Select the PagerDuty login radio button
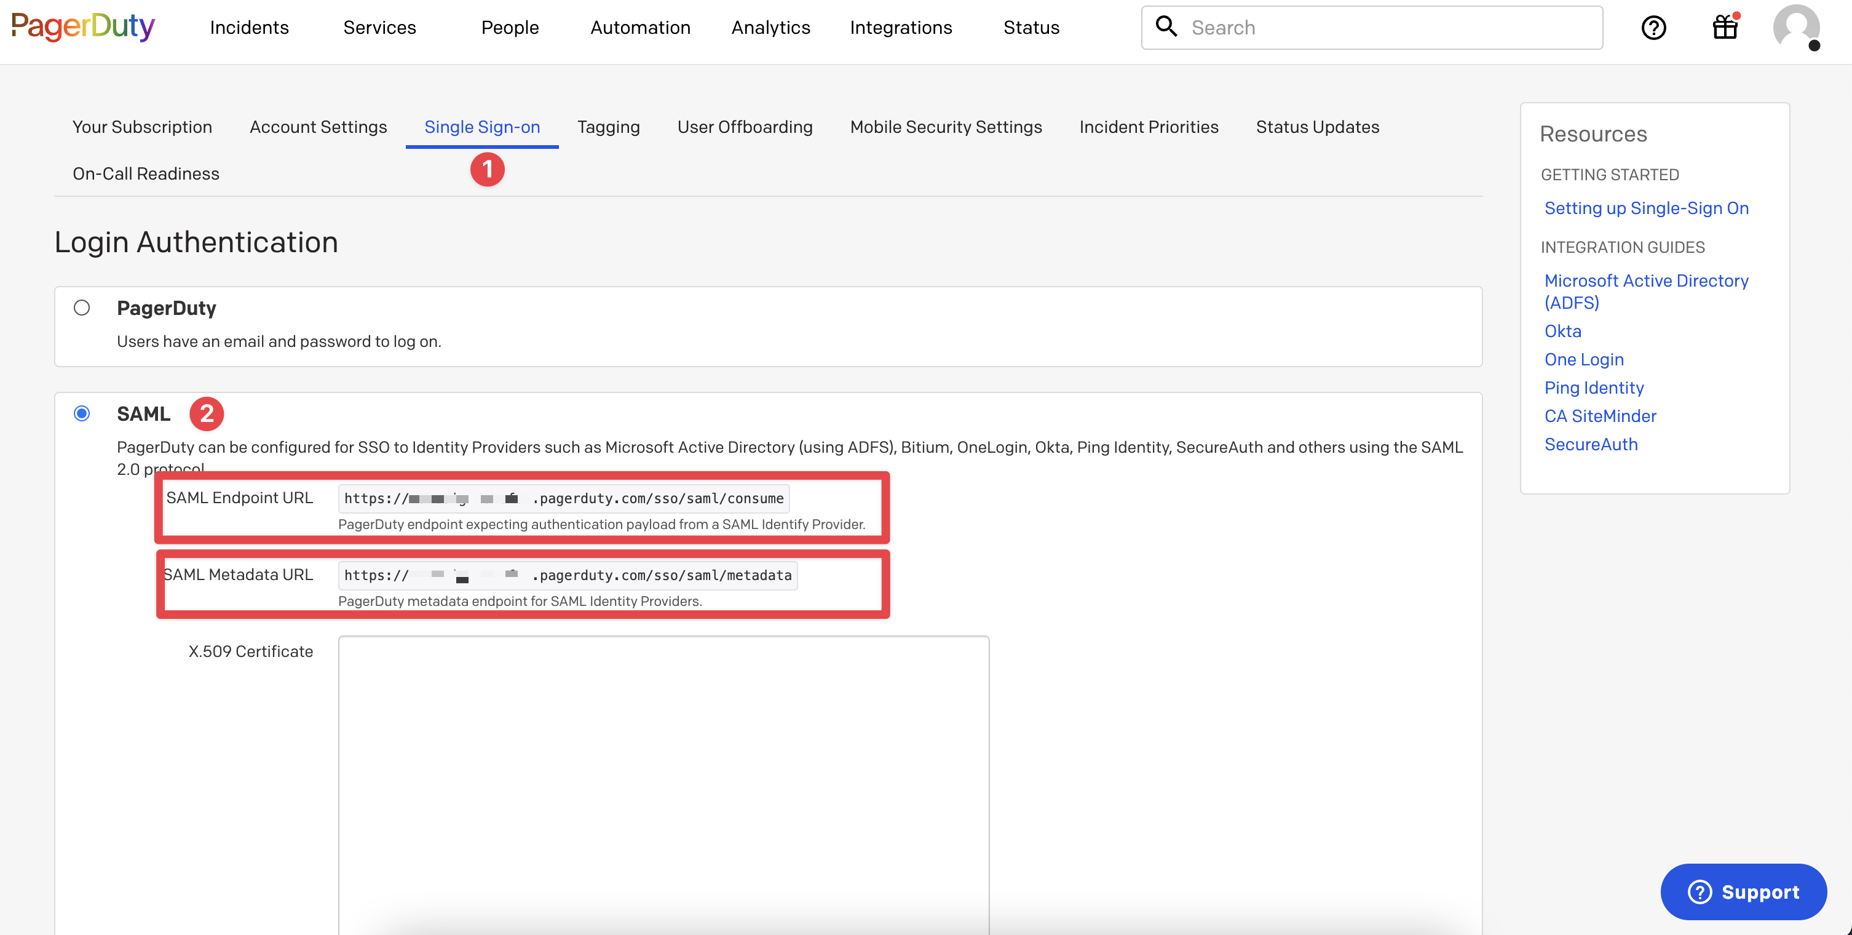The image size is (1852, 935). (82, 308)
